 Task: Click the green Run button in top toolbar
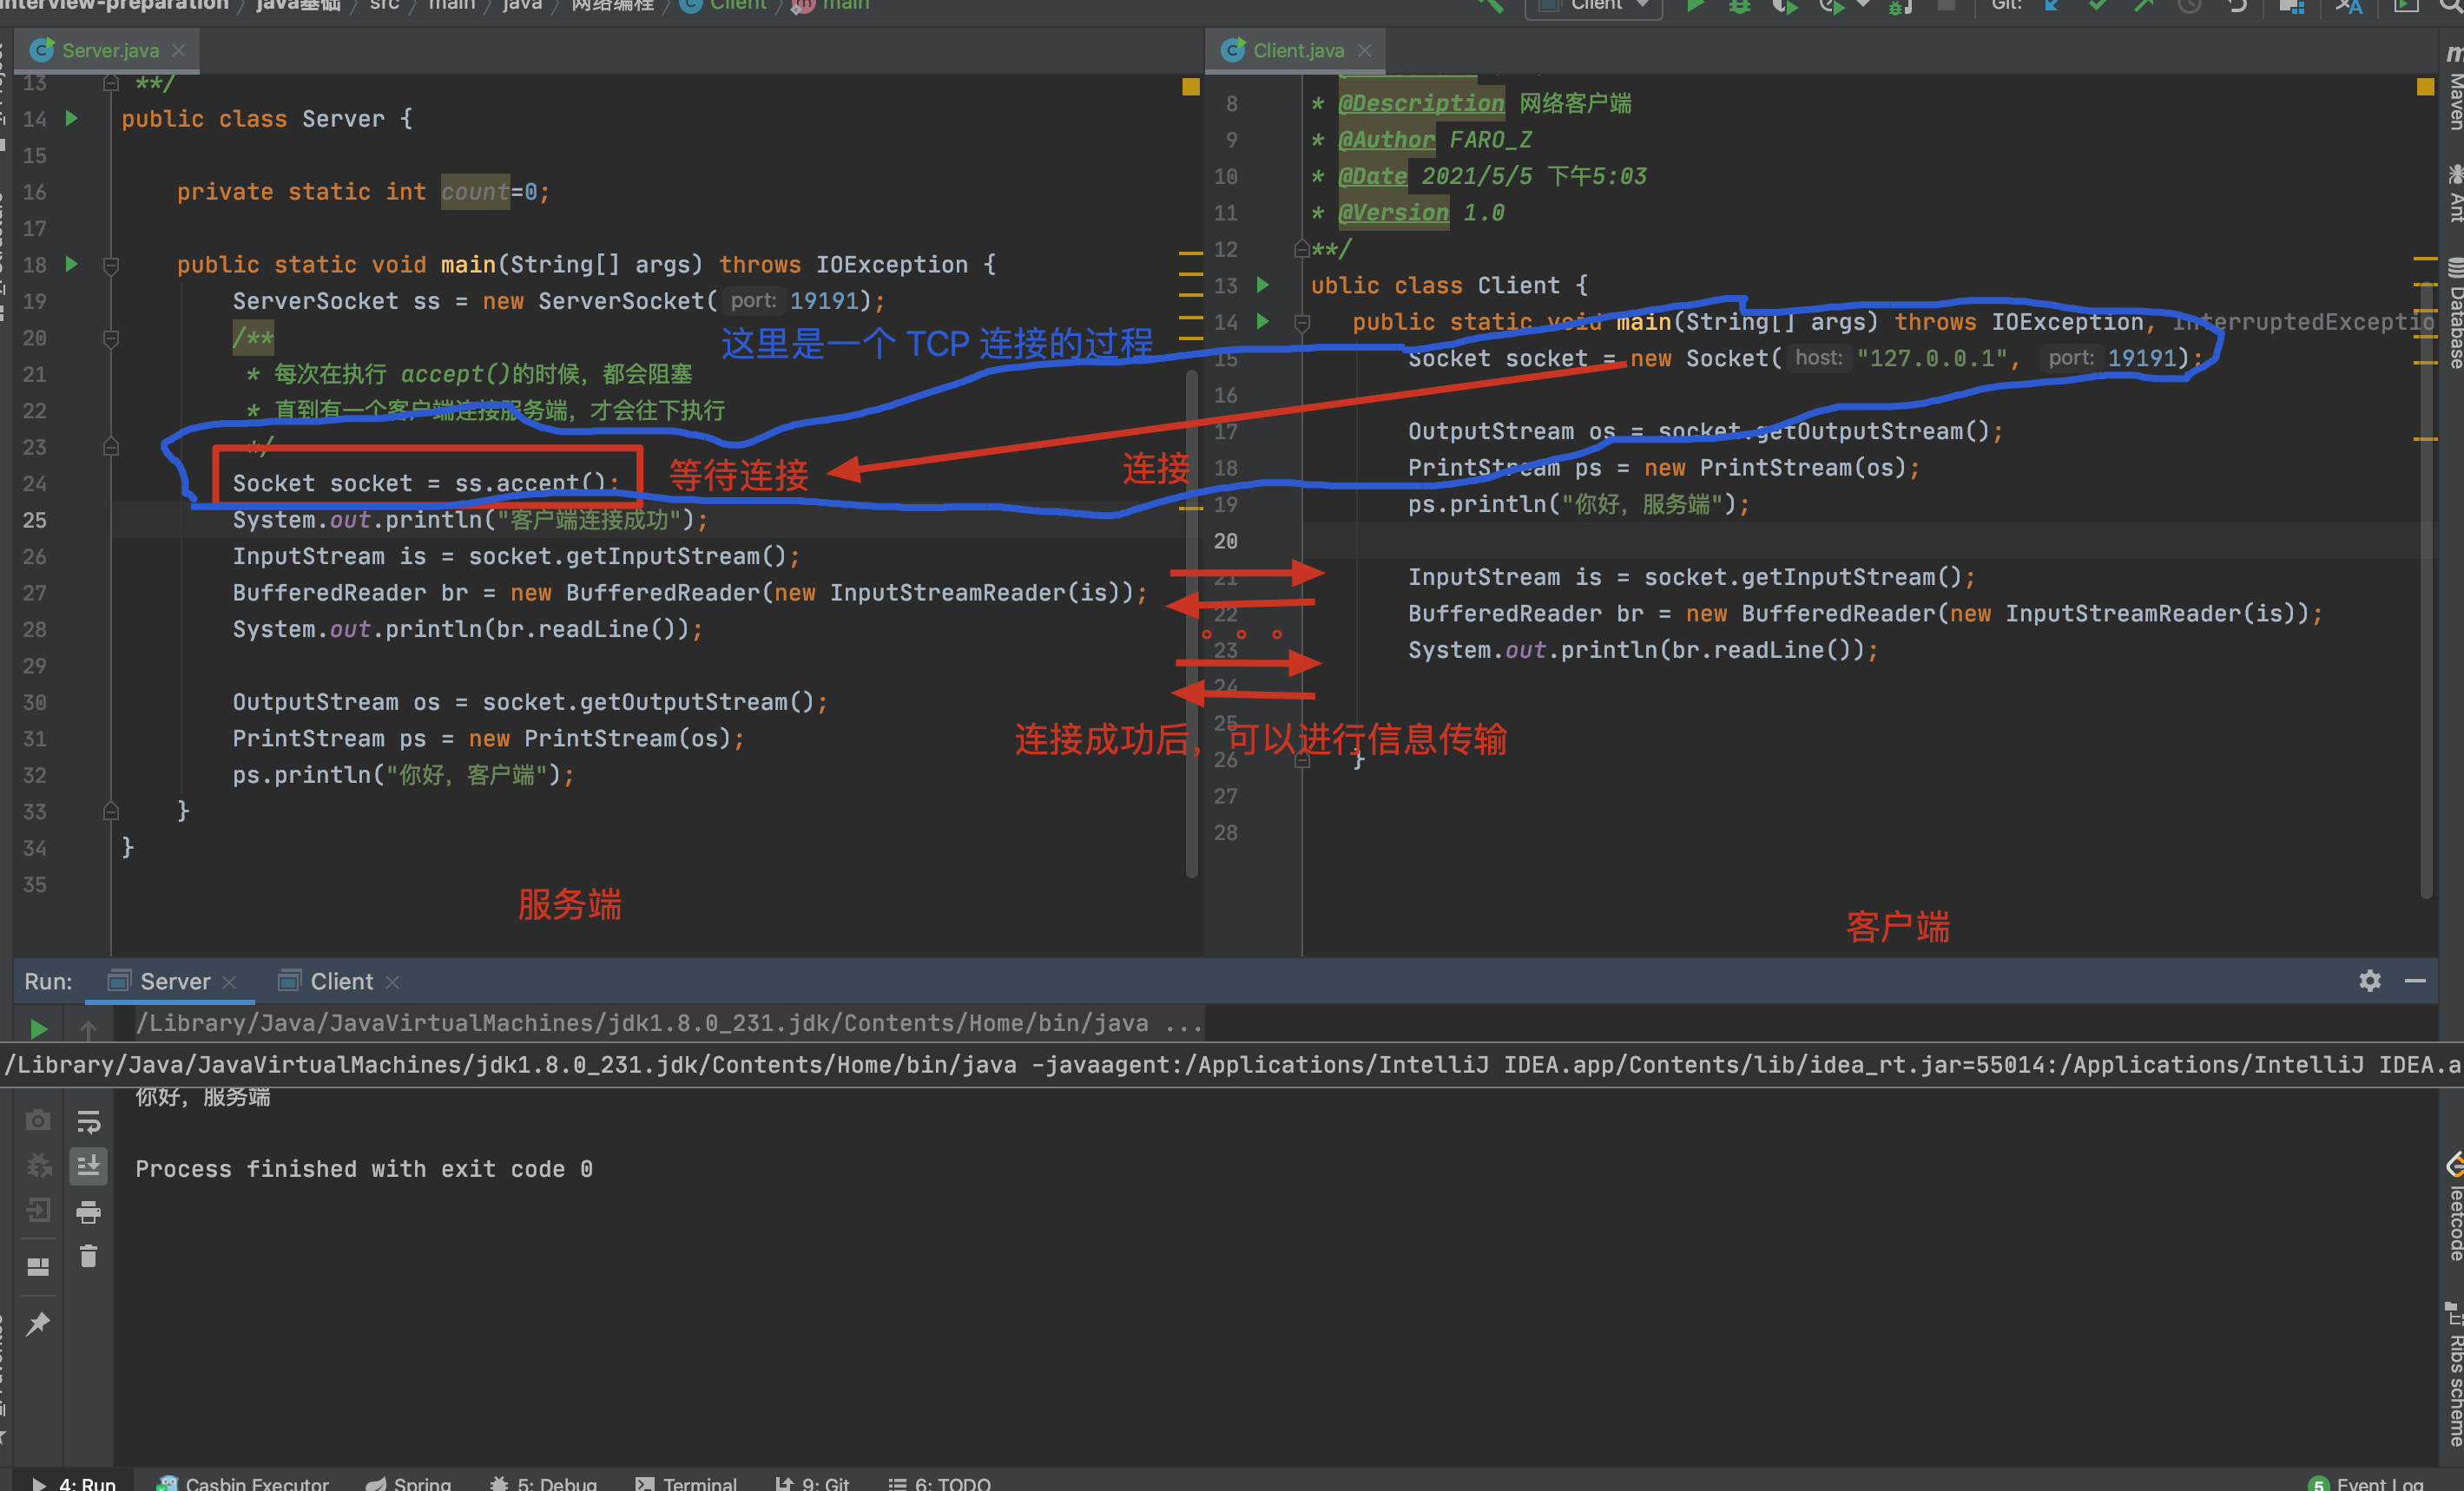pyautogui.click(x=1695, y=5)
